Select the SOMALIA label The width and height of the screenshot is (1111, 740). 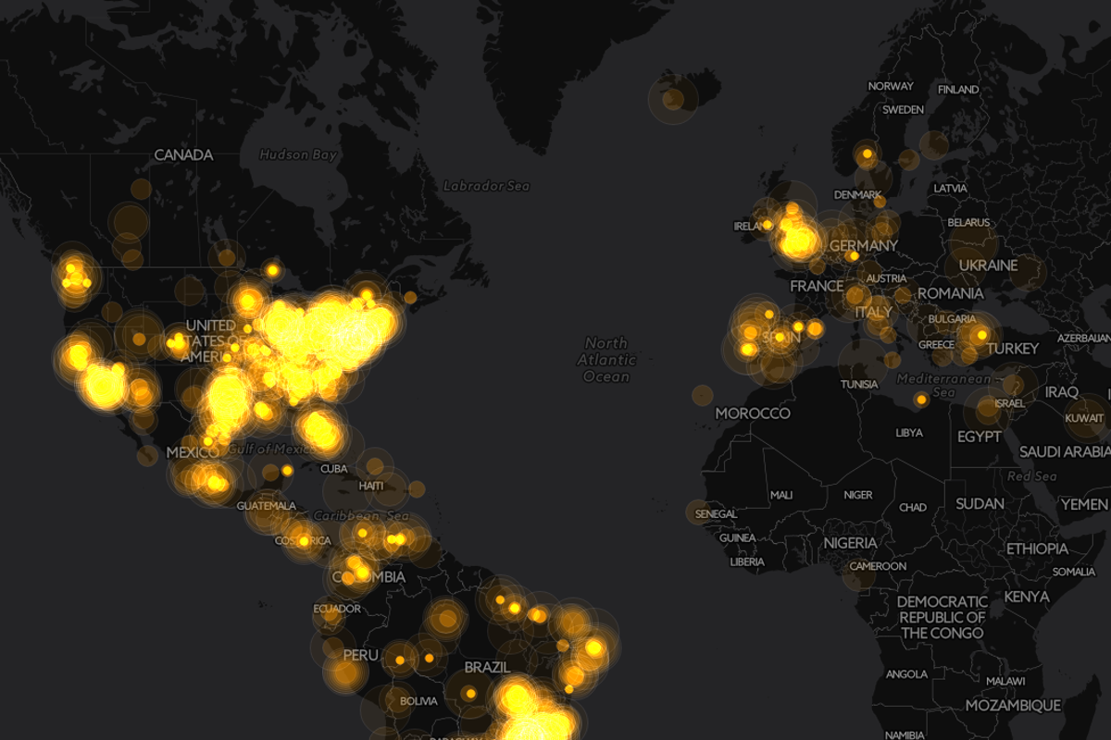click(x=1073, y=573)
